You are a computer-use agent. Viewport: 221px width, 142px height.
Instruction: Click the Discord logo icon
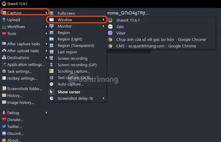tap(4, 133)
